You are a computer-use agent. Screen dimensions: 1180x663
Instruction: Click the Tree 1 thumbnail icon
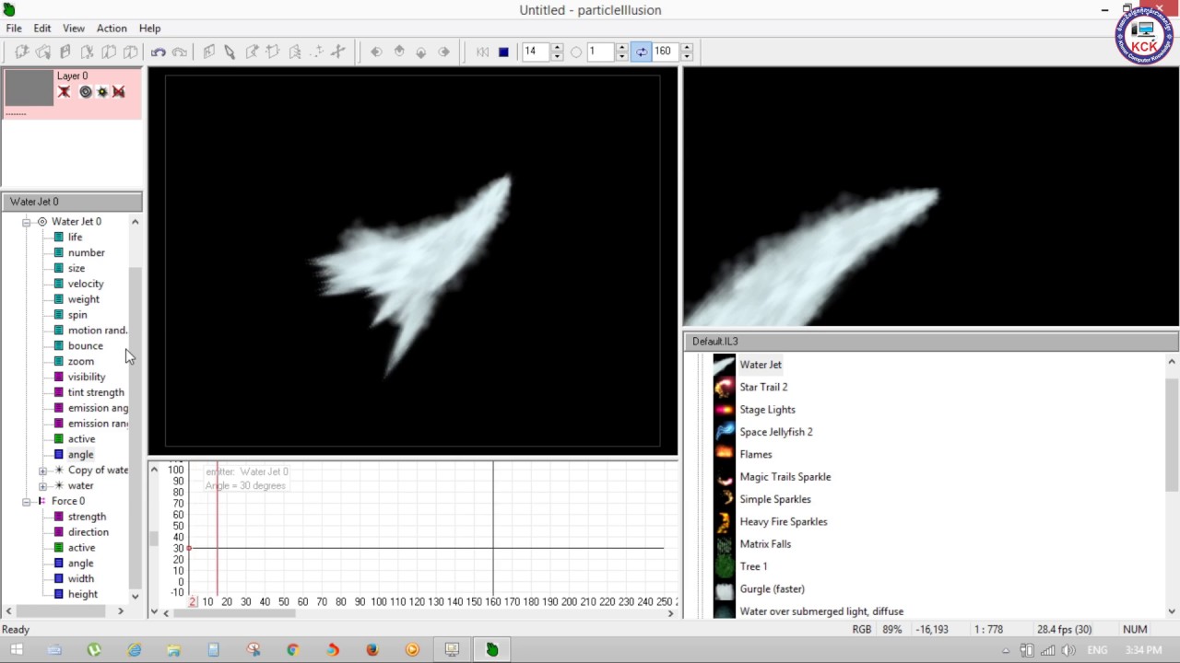724,566
